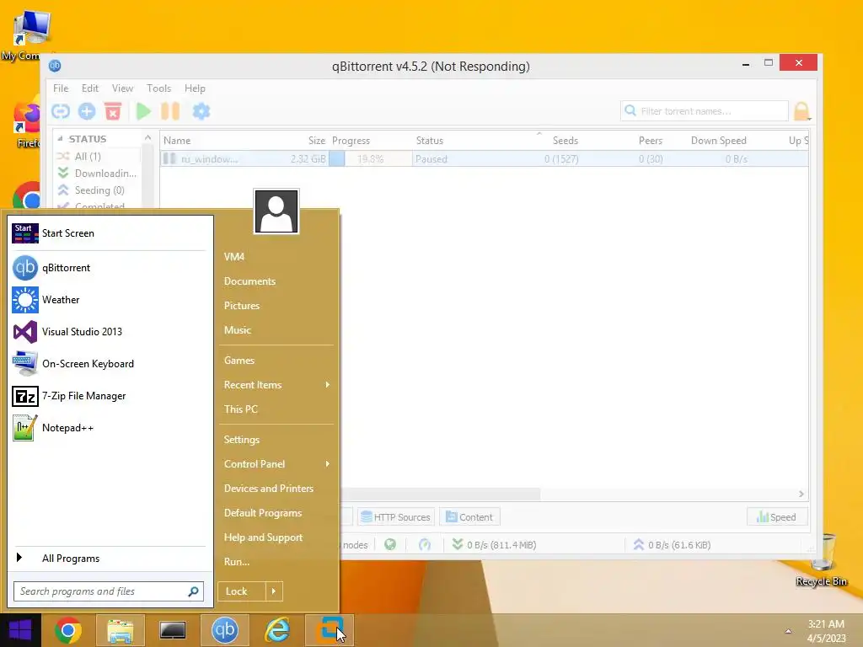The image size is (863, 647).
Task: Open qBittorrent options gear icon
Action: tap(201, 111)
